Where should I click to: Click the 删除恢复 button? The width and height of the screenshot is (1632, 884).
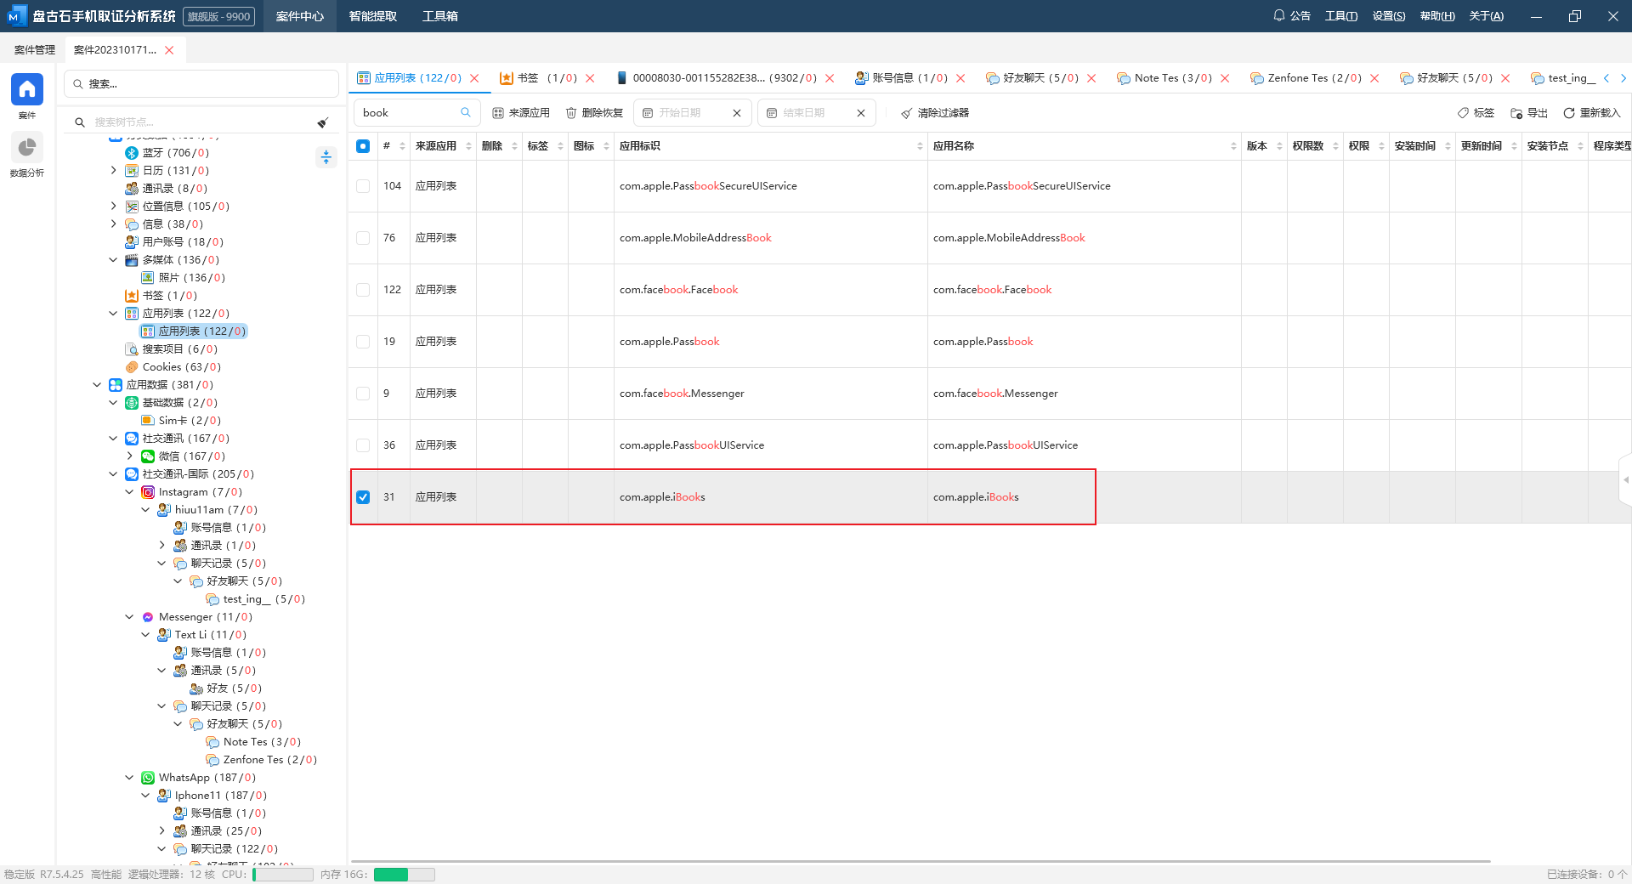coord(594,113)
